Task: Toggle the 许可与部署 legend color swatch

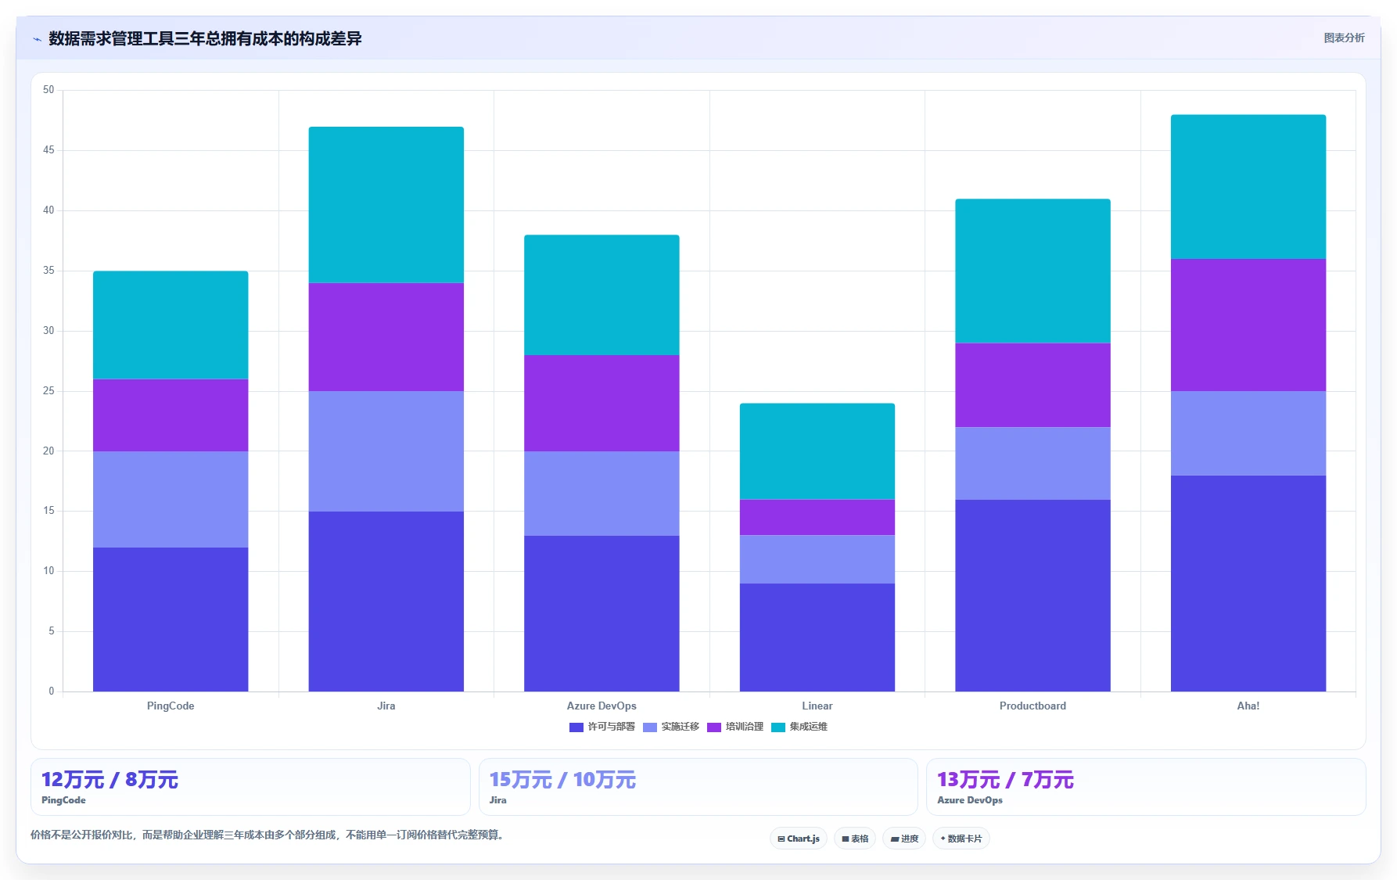Action: (x=576, y=727)
